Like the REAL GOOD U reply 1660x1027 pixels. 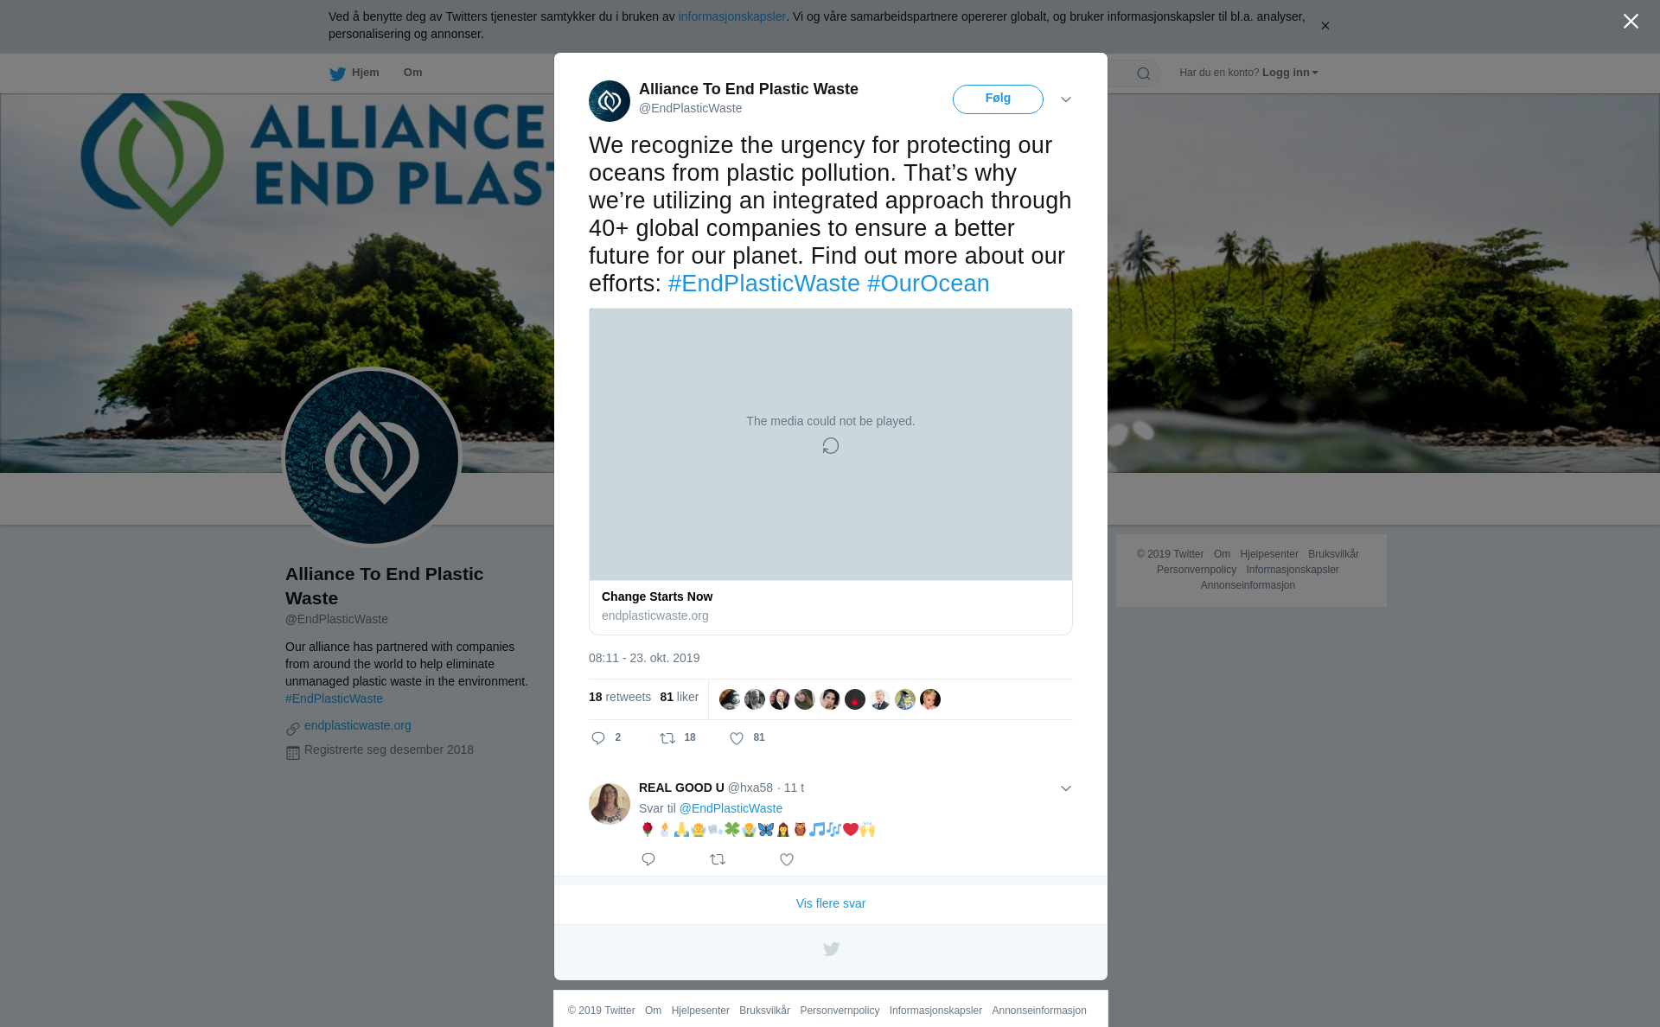click(x=787, y=859)
